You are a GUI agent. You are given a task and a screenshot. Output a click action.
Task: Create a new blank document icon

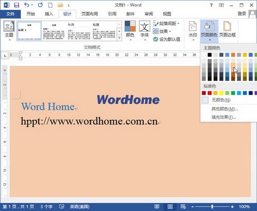[50, 5]
